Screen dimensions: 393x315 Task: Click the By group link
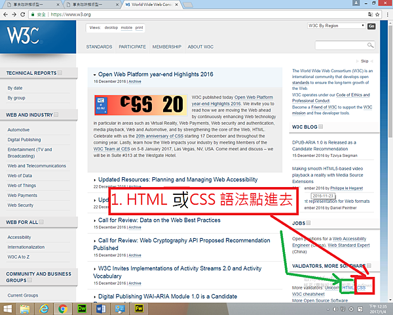tap(16, 98)
